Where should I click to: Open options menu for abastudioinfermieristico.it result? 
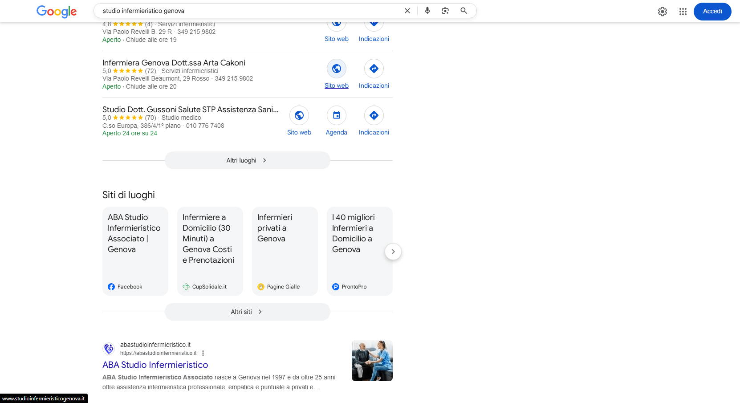(203, 353)
